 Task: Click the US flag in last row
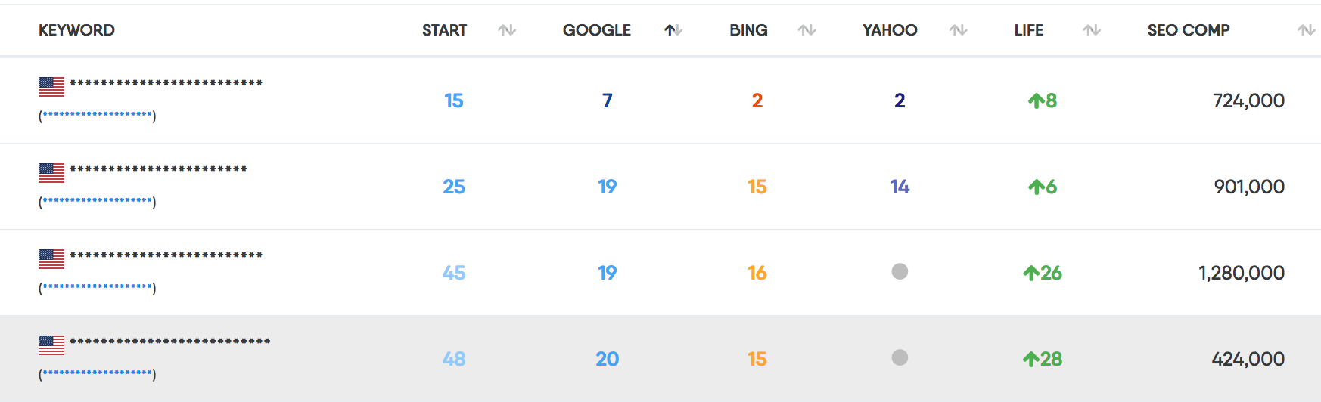(51, 345)
